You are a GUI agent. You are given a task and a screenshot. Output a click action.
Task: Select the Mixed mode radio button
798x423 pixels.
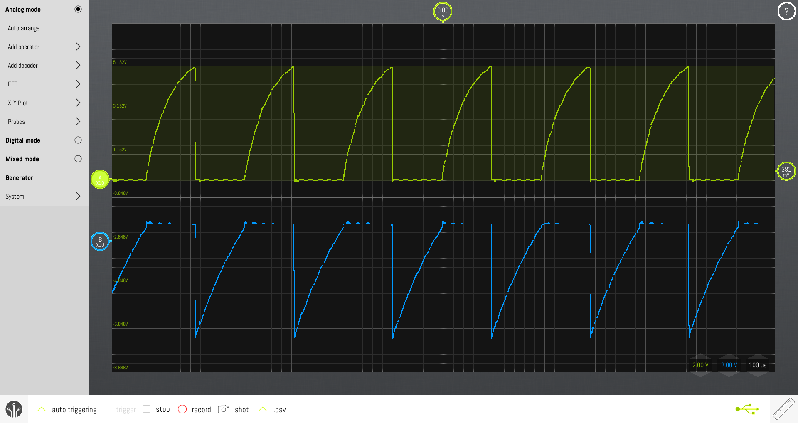point(78,159)
